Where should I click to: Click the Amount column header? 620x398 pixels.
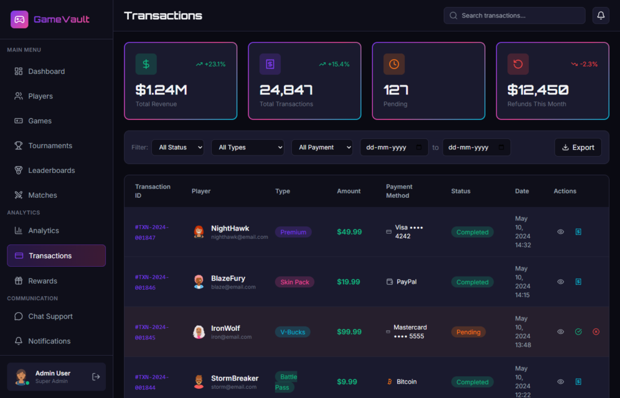(x=349, y=191)
